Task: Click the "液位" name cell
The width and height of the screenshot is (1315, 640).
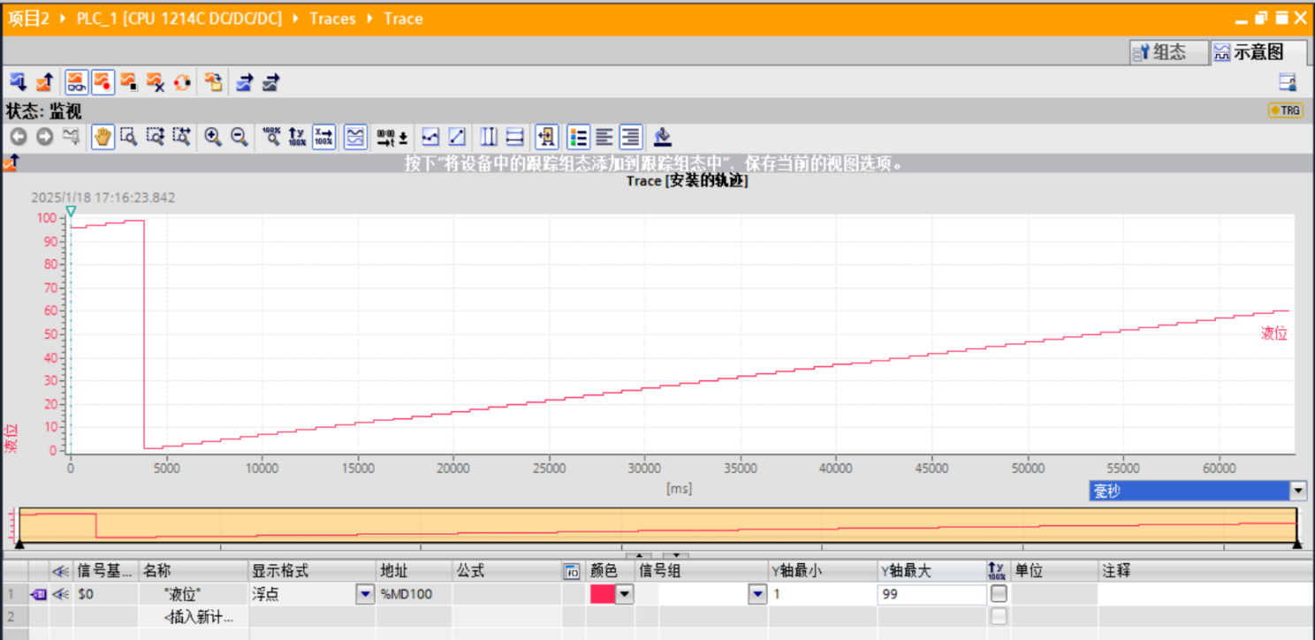Action: [194, 594]
